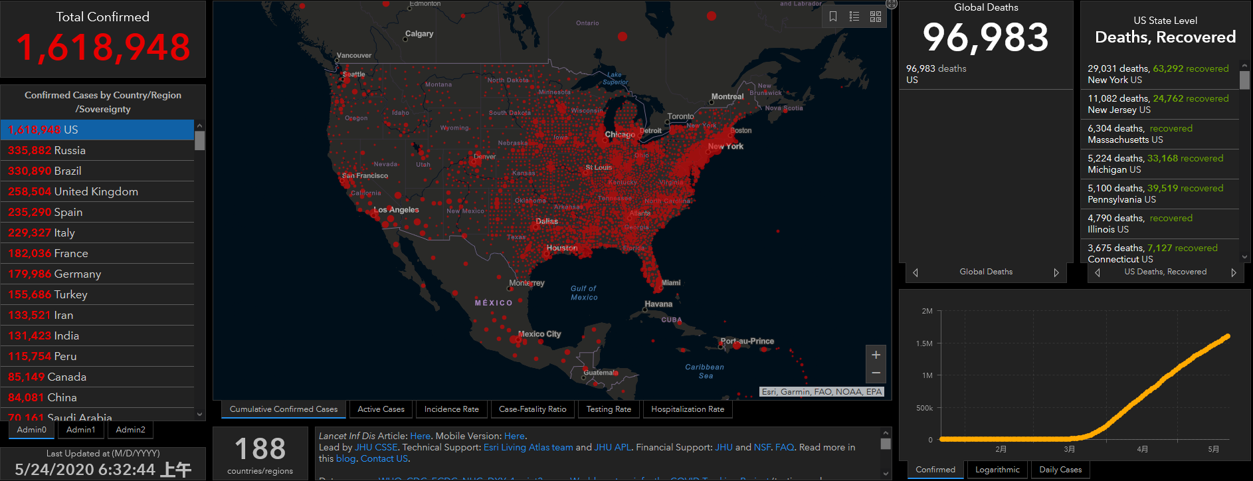Viewport: 1253px width, 481px height.
Task: Open the NSF financial support link
Action: click(762, 447)
